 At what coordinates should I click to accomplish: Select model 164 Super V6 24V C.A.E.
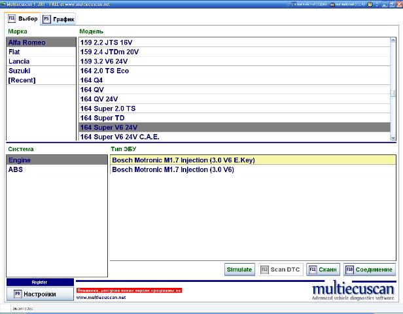pyautogui.click(x=120, y=137)
